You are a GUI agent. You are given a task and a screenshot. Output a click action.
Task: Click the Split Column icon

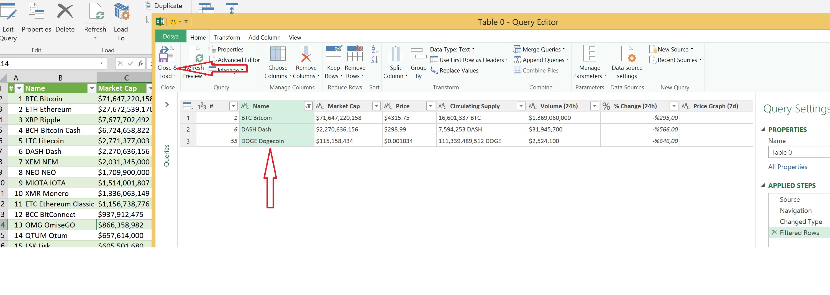(x=395, y=54)
